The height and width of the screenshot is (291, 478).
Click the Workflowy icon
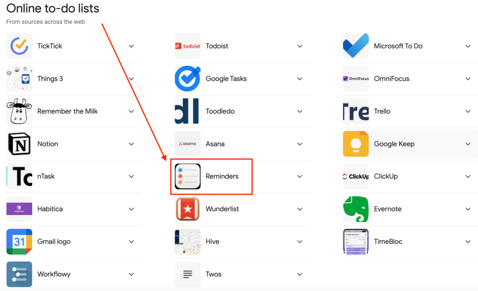(19, 274)
